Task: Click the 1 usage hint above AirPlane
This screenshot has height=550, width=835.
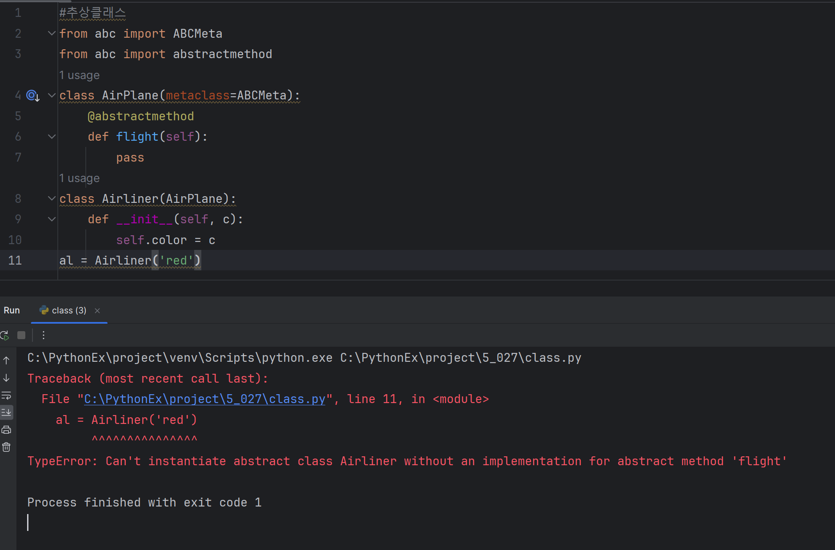Action: point(80,75)
